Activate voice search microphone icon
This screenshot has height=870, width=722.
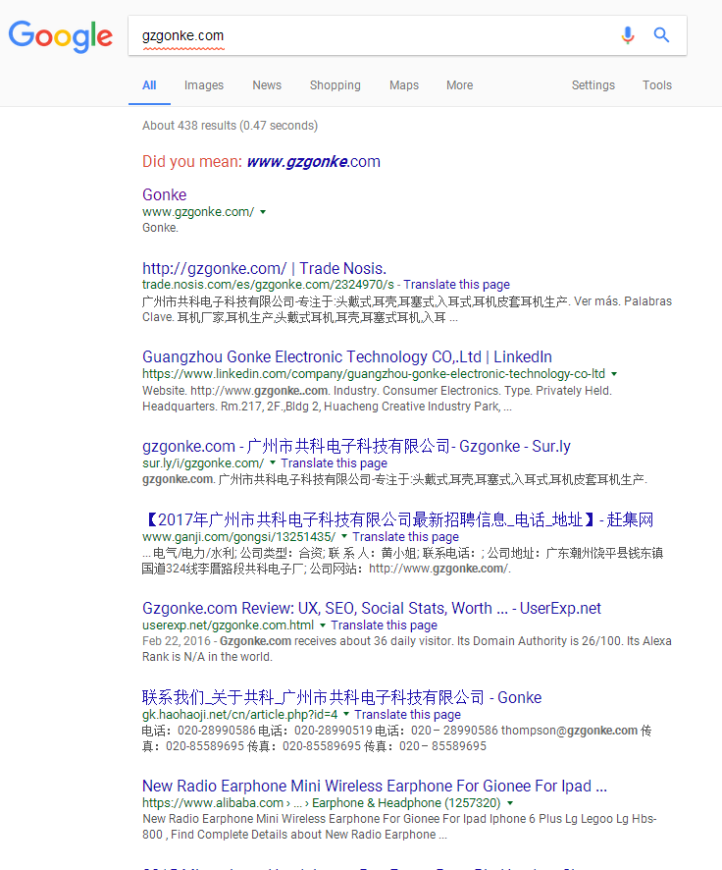627,35
